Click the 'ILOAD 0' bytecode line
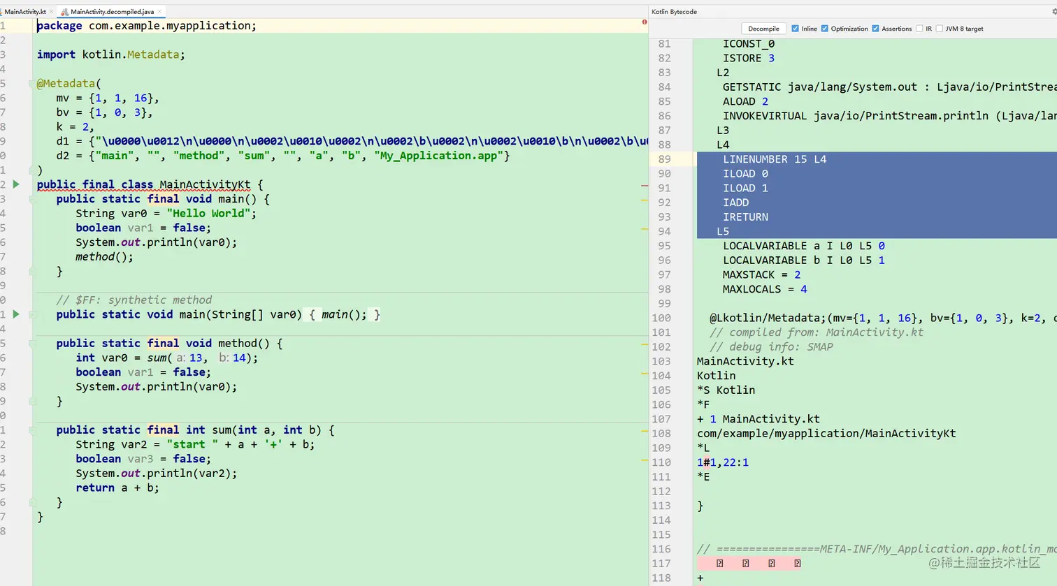Screen dimensions: 1057x586 [x=745, y=174]
